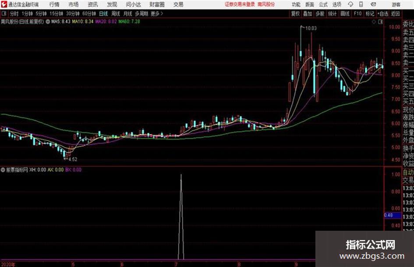
Task: Click the AX: 0.00 indicator value
Action: pyautogui.click(x=56, y=170)
